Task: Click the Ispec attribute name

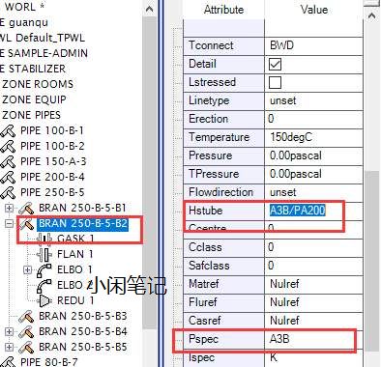Action: tap(201, 357)
